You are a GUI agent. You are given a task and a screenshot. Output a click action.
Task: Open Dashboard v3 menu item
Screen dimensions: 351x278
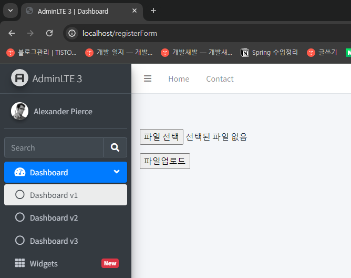(66, 241)
